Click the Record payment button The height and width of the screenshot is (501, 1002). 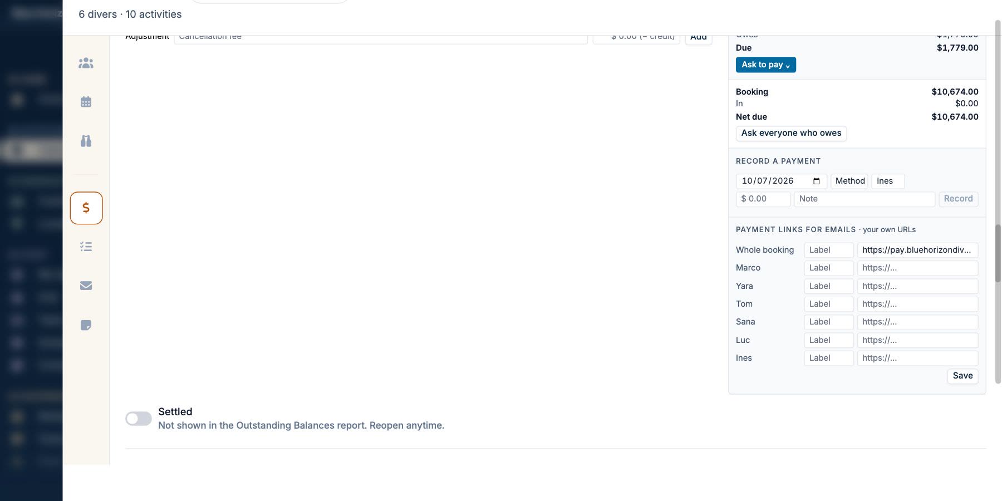[x=958, y=199]
